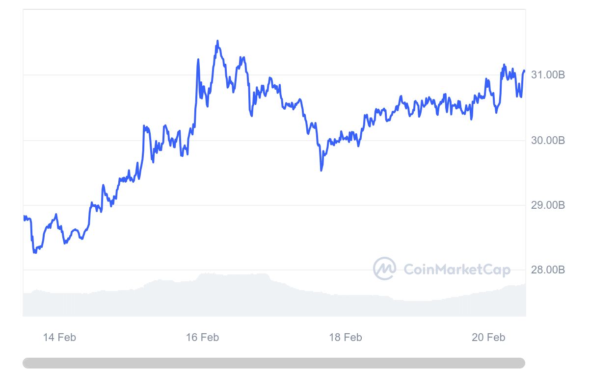Viewport: 589px width, 392px height.
Task: Click the 16 Feb date label
Action: tap(202, 337)
